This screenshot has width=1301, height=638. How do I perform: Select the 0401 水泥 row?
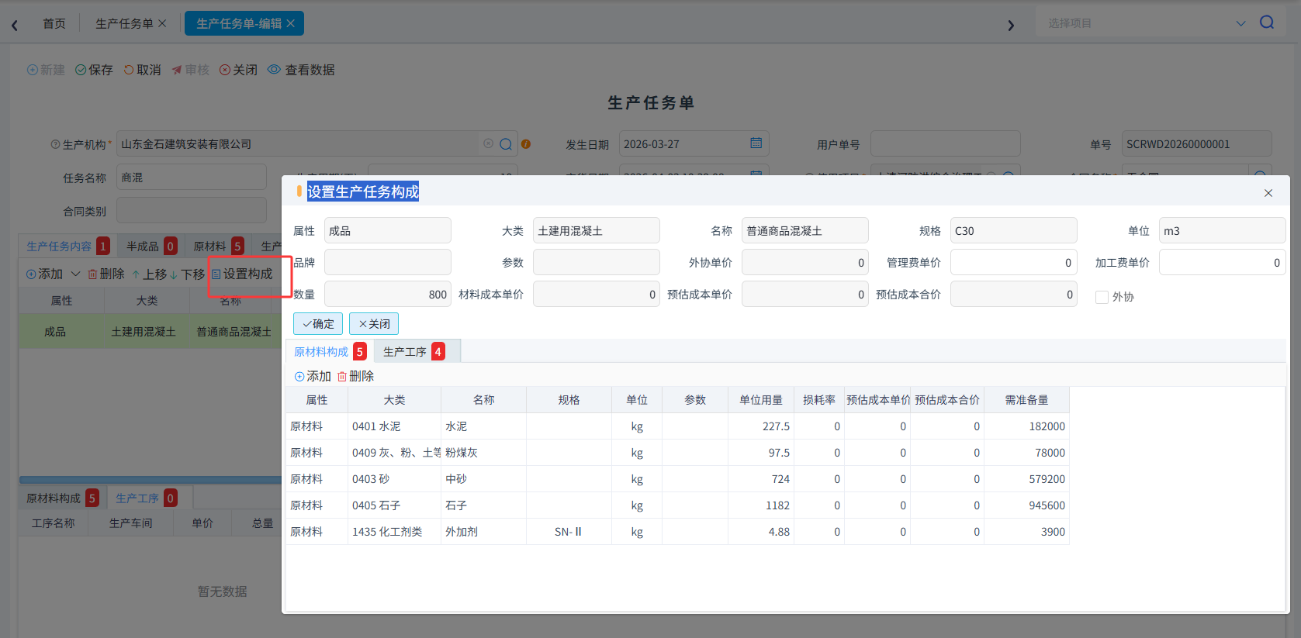(677, 426)
